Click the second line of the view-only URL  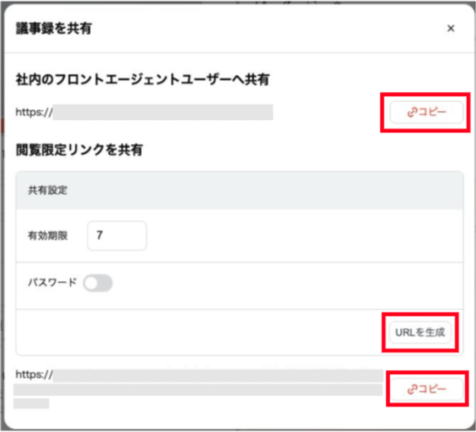tap(198, 390)
